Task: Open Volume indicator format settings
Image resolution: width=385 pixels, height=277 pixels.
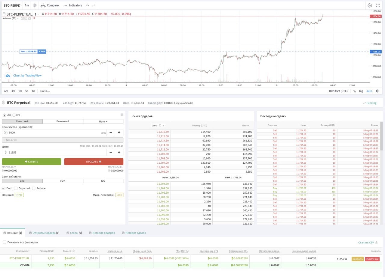Action: [x=26, y=18]
